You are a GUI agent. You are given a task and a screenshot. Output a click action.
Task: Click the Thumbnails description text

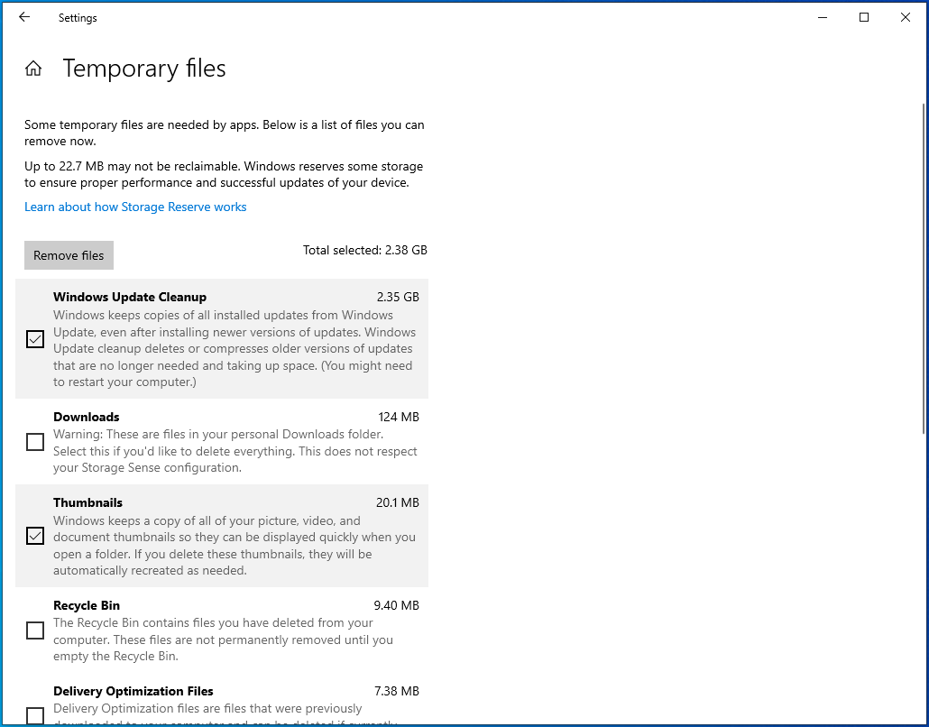235,546
